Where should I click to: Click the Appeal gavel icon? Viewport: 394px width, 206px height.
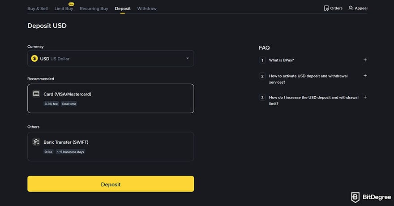[351, 9]
